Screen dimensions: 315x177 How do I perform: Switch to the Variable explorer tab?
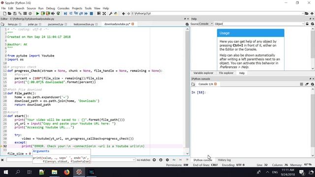click(203, 73)
